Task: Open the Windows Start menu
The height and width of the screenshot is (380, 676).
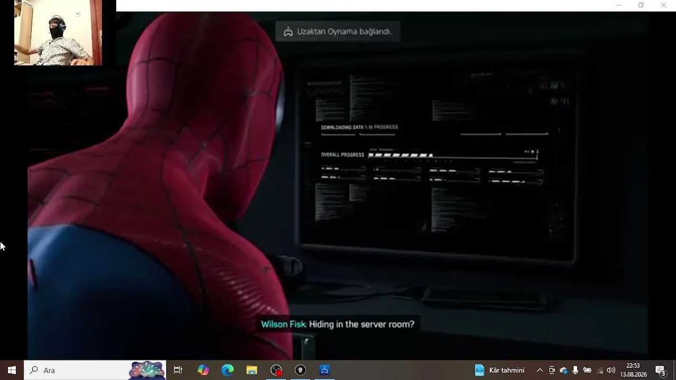Action: click(x=12, y=370)
